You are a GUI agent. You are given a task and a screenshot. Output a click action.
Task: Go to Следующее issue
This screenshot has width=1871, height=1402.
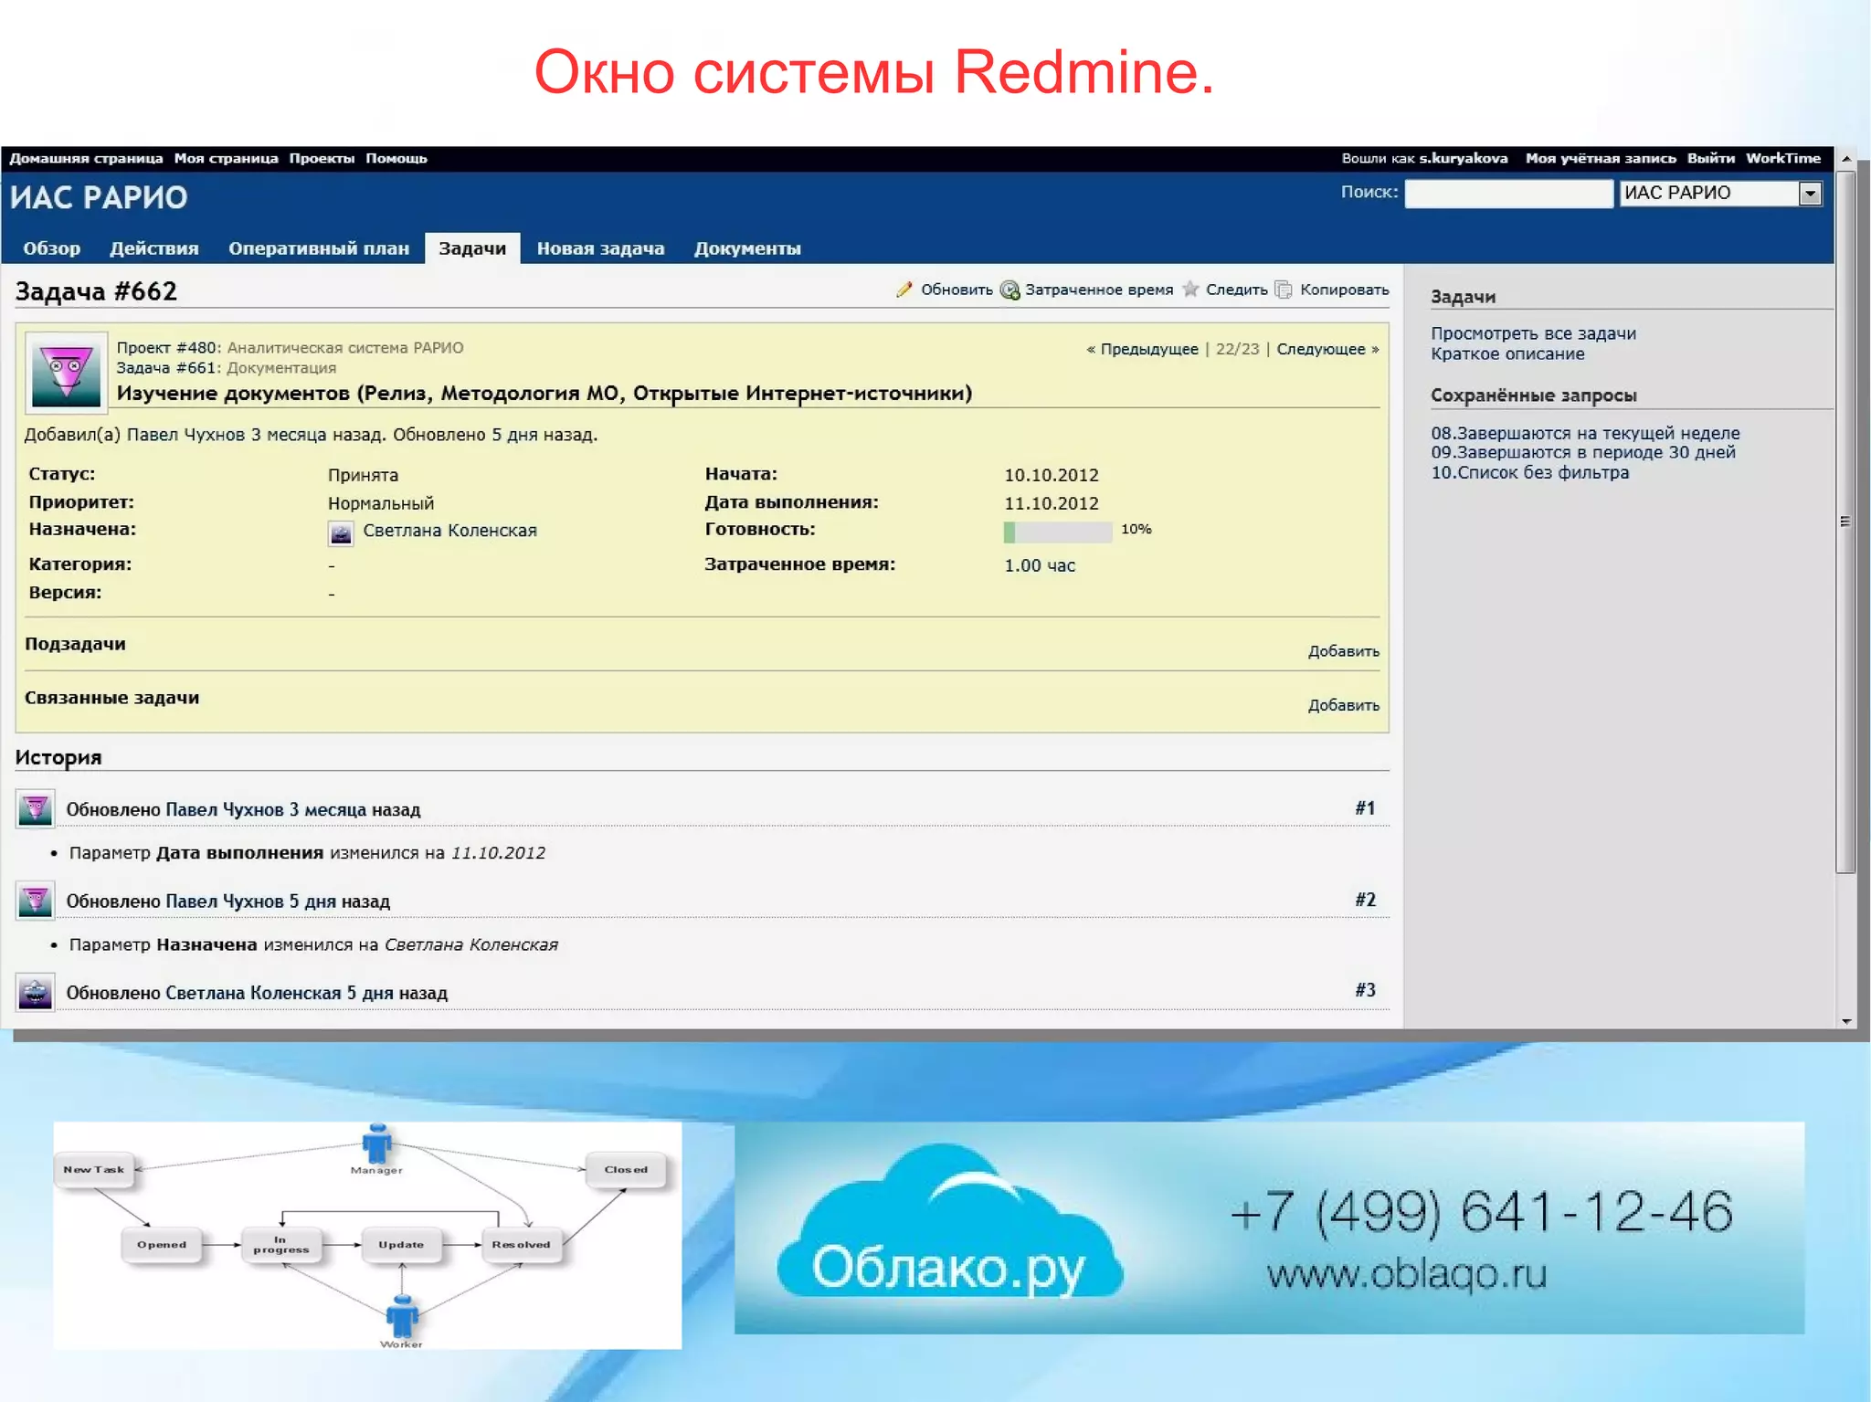point(1320,349)
